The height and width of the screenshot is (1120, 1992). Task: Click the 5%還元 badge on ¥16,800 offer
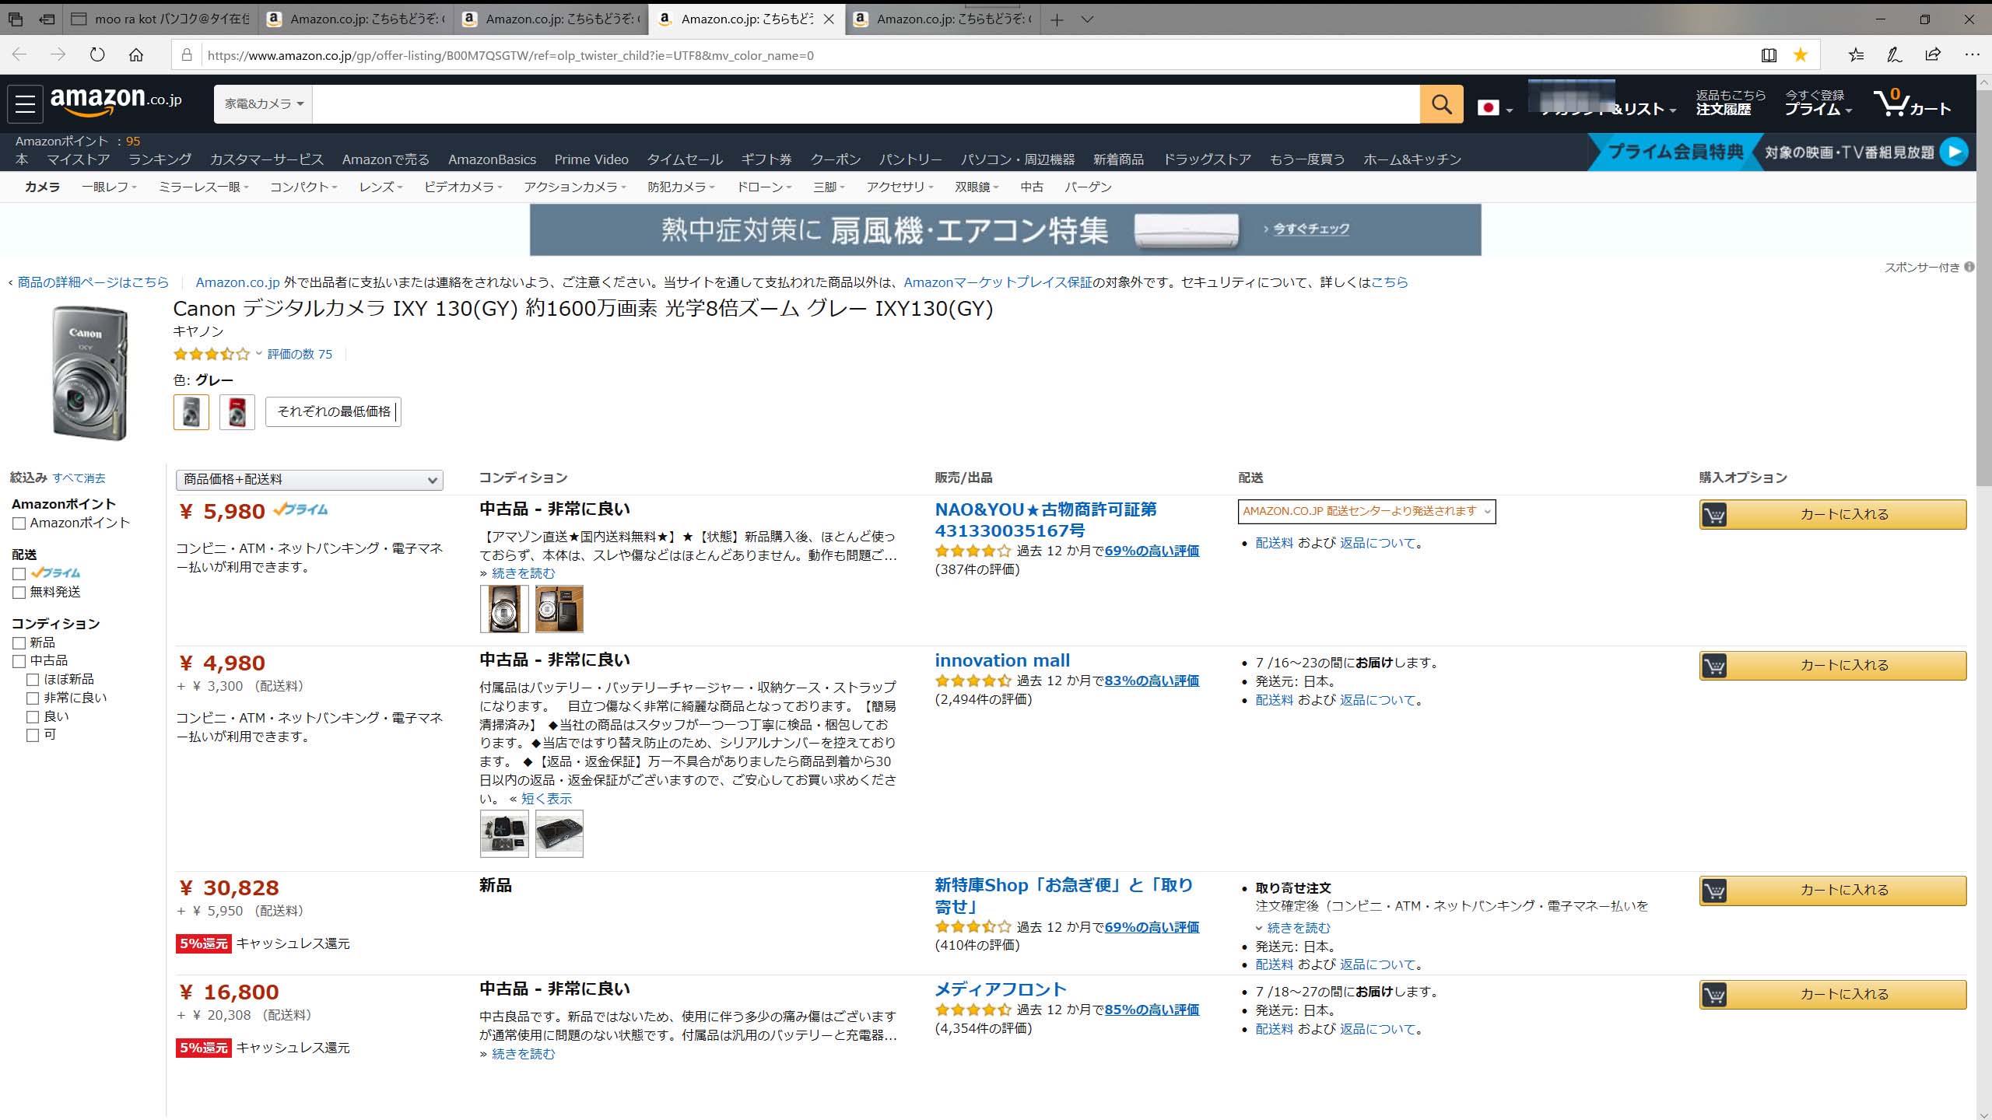[204, 1048]
